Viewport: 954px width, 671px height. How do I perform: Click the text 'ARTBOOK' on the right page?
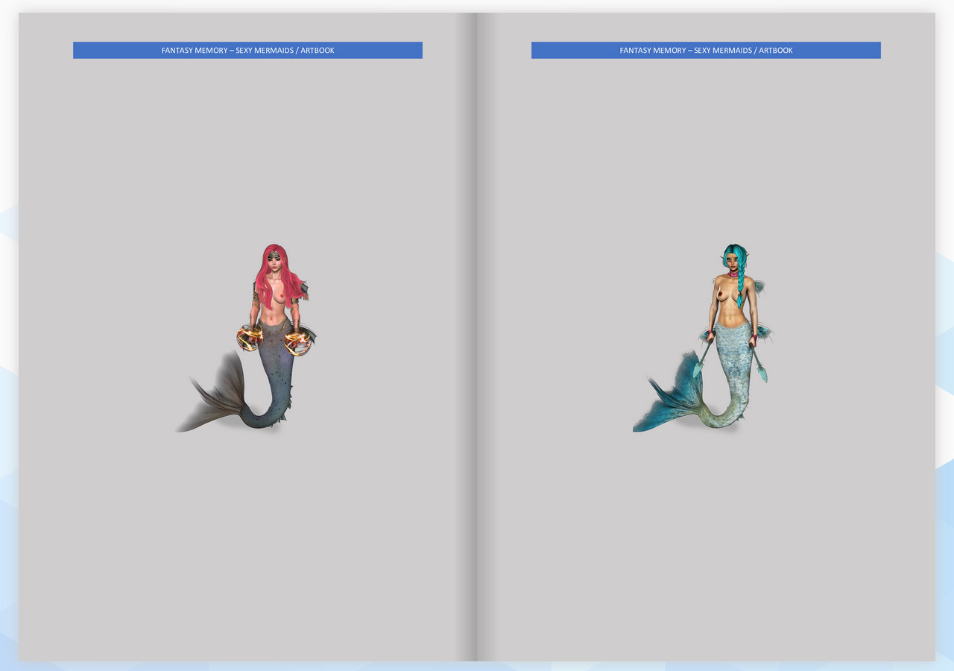pos(777,50)
